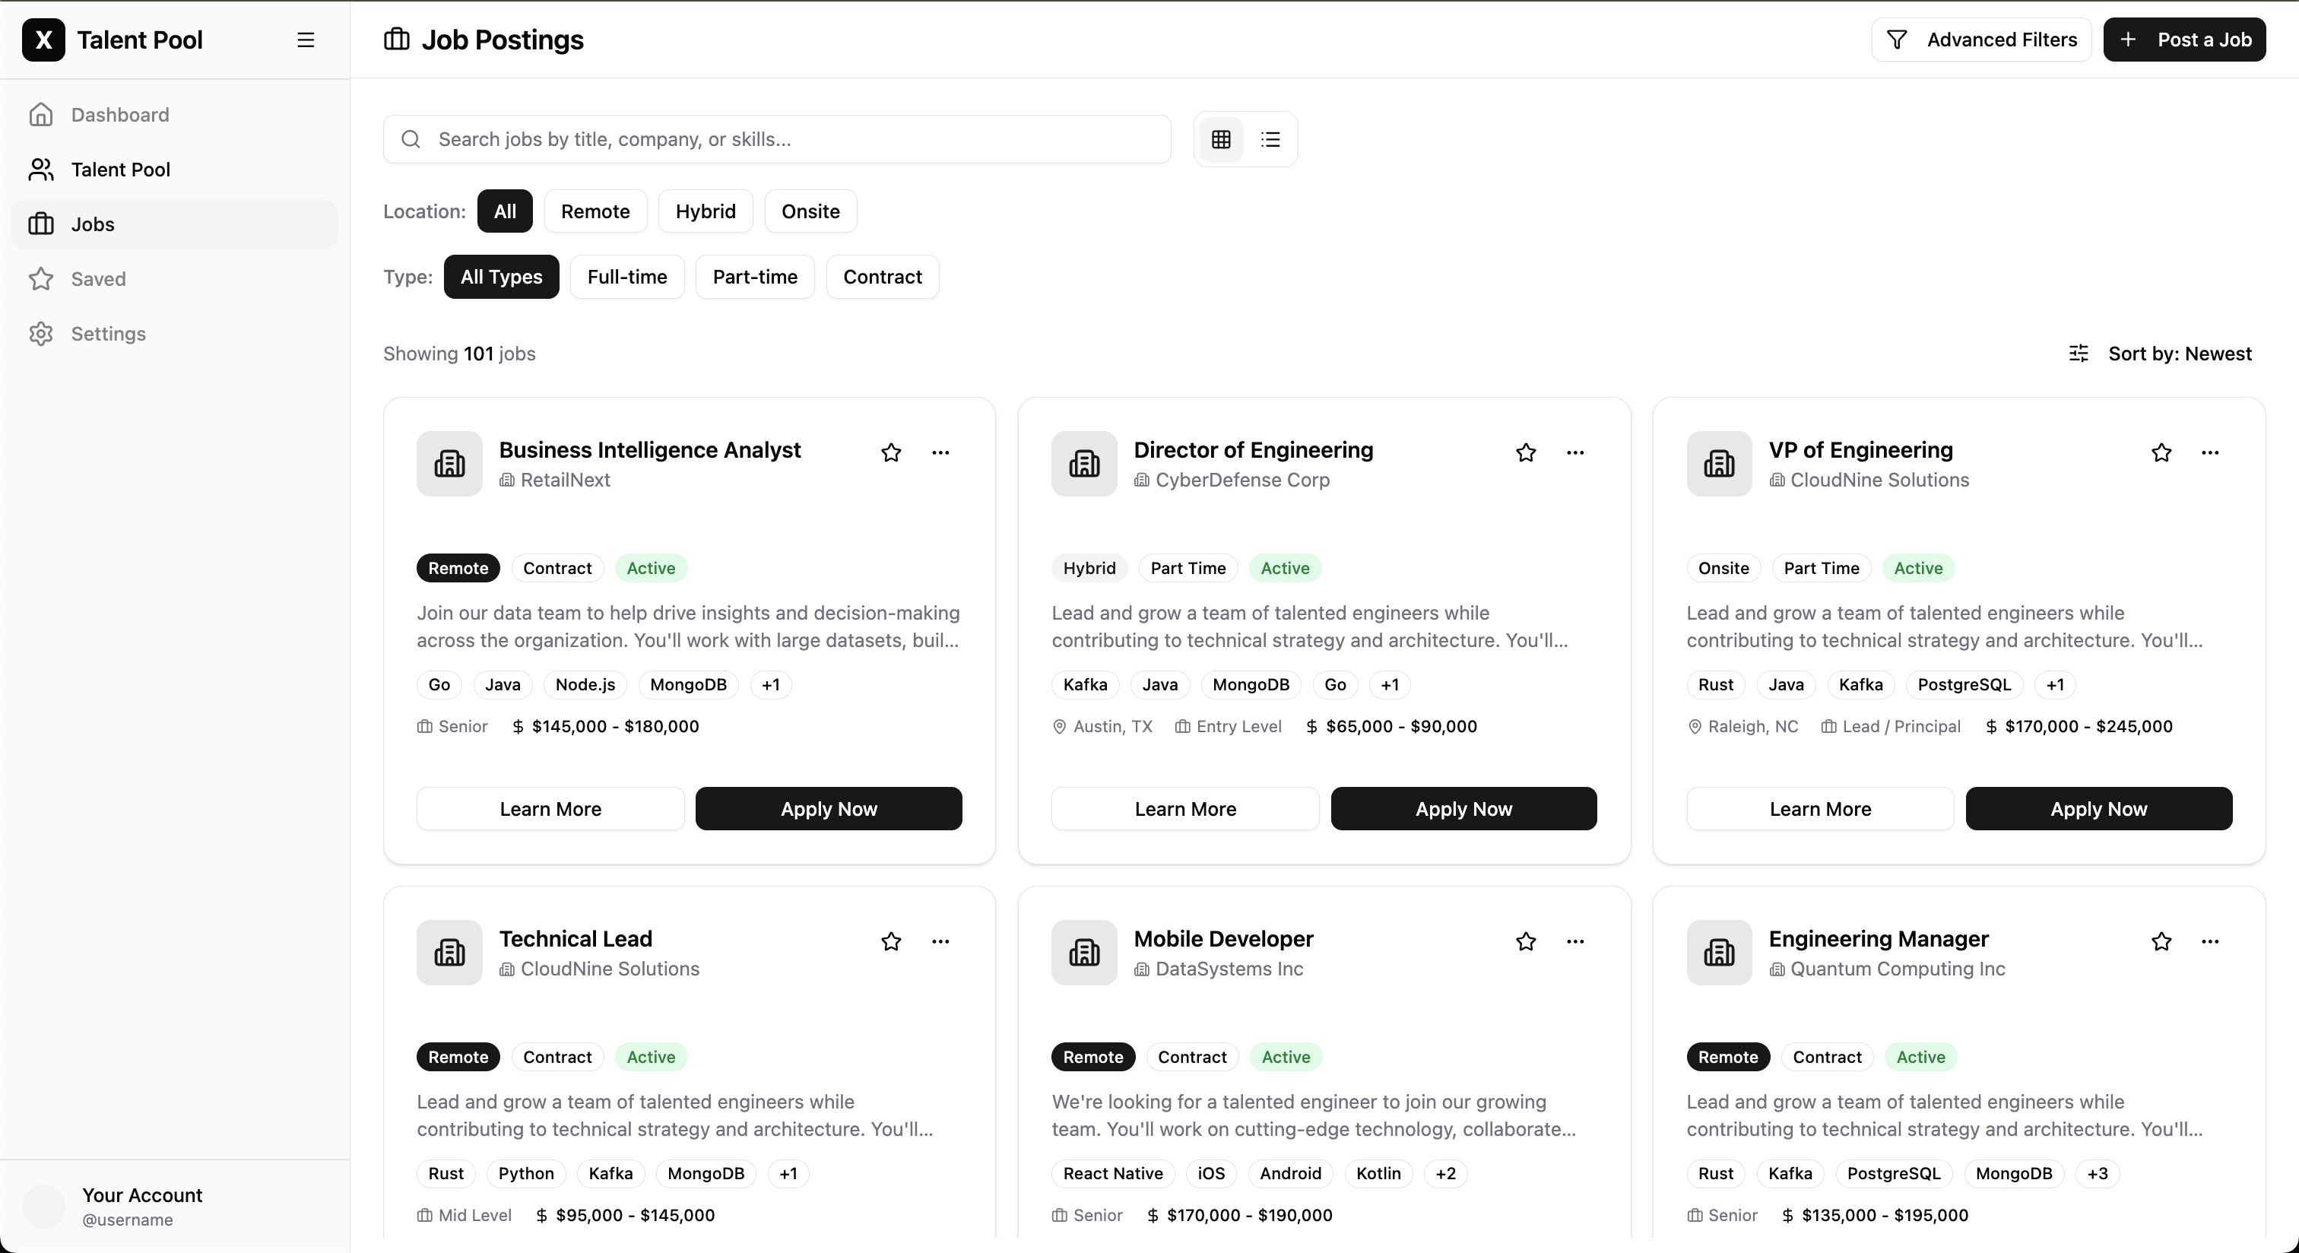2299x1253 pixels.
Task: Select the Talent Pool sidebar icon
Action: pyautogui.click(x=41, y=170)
